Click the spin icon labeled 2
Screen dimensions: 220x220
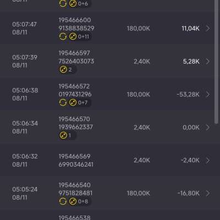pos(63,69)
